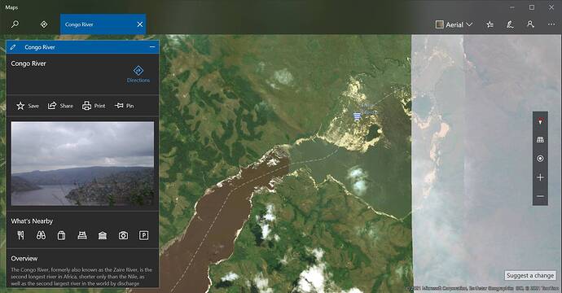Print the Congo River map

click(x=94, y=106)
